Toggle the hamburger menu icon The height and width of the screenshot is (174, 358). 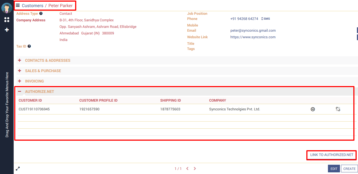[x=18, y=5]
